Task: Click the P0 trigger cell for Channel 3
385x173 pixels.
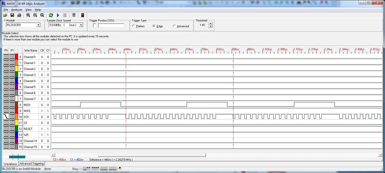Action: (6, 75)
